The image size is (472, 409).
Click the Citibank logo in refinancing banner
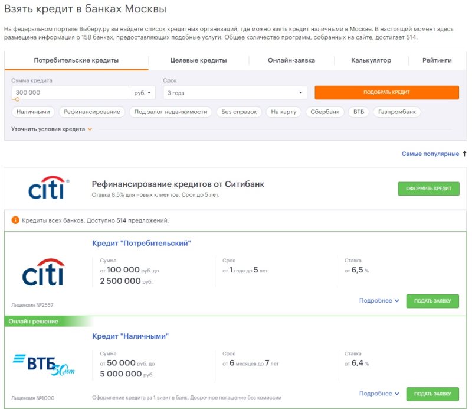coord(49,188)
